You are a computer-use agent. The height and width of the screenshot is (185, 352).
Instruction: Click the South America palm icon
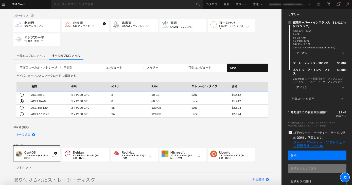tap(165, 25)
